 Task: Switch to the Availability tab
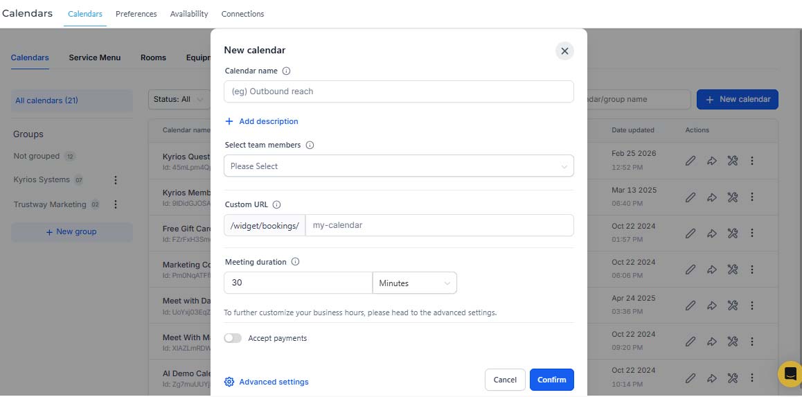[x=189, y=14]
